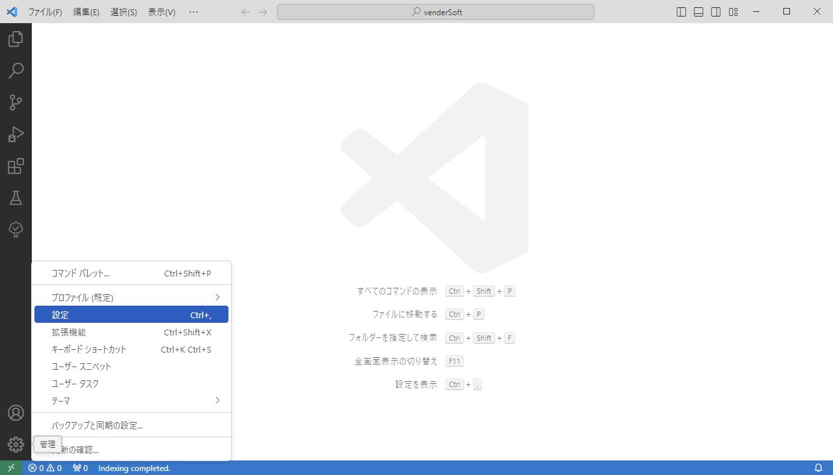Viewport: 833px width, 475px height.
Task: Toggle the primary sidebar visibility
Action: click(x=681, y=11)
